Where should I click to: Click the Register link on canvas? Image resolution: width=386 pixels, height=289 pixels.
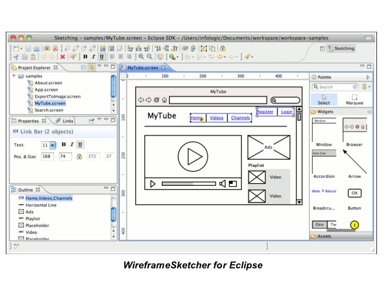coord(265,112)
